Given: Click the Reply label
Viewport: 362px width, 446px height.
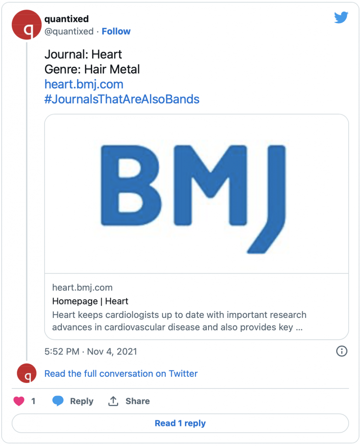Looking at the screenshot, I should [x=82, y=401].
